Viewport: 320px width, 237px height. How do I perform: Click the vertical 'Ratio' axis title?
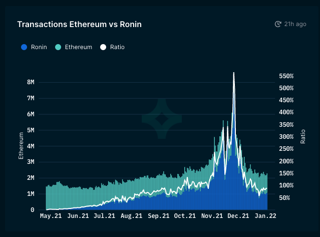[x=303, y=137]
